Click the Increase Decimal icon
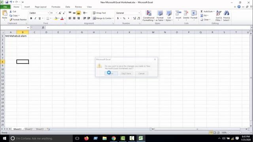Screen dimensions: 253x142 point(134,19)
